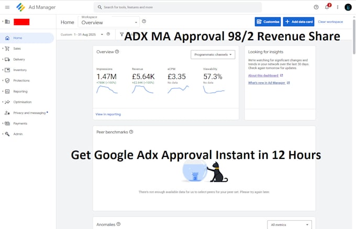Screen dimensions: 356x229
Task: Click the eCPM £3.35 value
Action: tap(176, 77)
